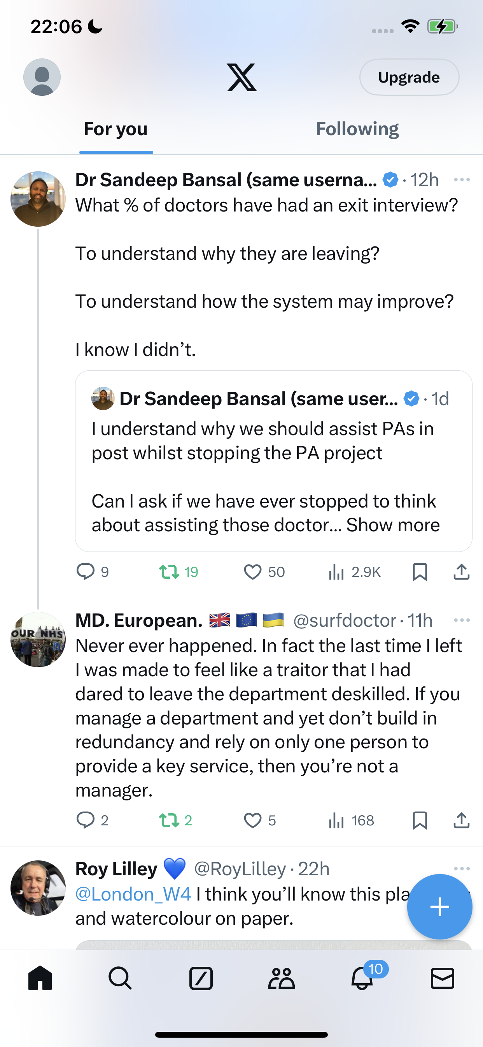Open Roy Lilley's profile picture
Image resolution: width=483 pixels, height=1047 pixels.
point(38,888)
